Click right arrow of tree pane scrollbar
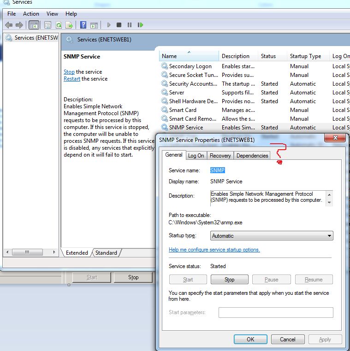Image resolution: width=350 pixels, height=351 pixels. [54, 252]
